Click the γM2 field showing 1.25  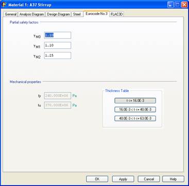[x=57, y=55]
